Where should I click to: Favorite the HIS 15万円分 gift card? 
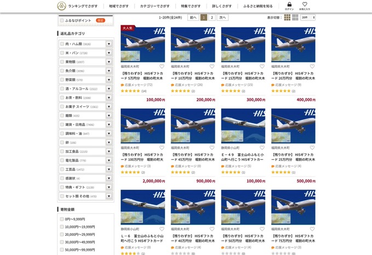[262, 66]
